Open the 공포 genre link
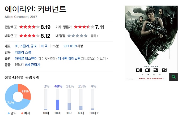Viewport: 186px width, 122px height. 34,46
